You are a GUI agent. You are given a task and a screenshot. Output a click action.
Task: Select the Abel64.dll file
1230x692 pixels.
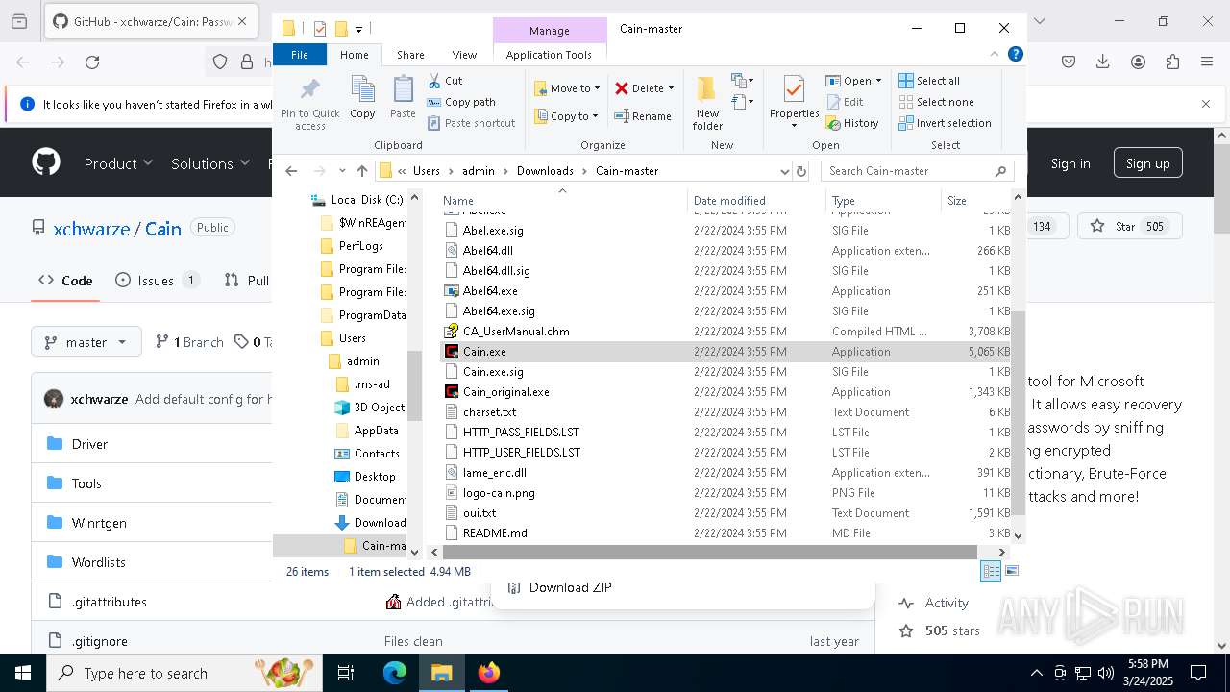(487, 251)
